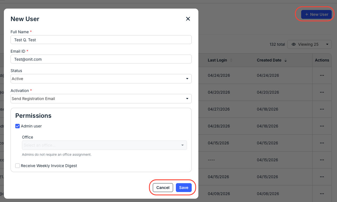Open the Viewing 25 page-size dropdown
Viewport: 337px width, 202px height.
pos(309,44)
